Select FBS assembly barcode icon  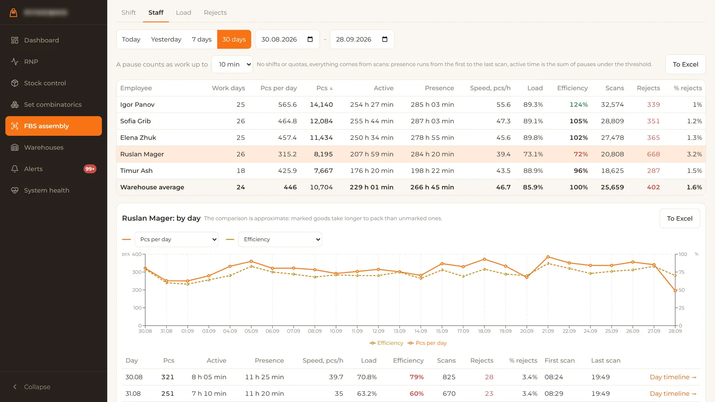[x=15, y=126]
